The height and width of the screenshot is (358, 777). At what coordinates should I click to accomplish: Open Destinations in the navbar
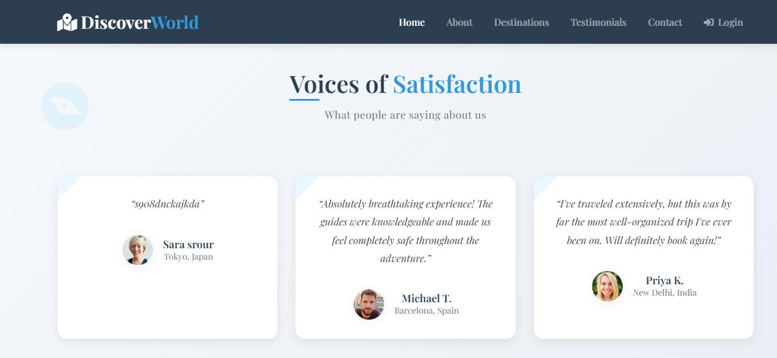tap(521, 22)
